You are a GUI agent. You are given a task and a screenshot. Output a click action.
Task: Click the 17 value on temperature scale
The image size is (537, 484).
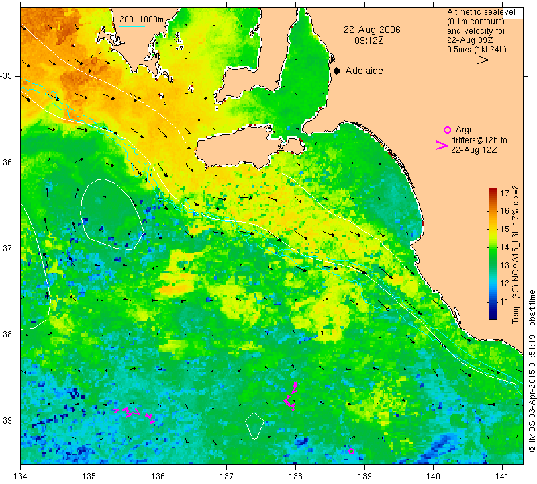505,193
